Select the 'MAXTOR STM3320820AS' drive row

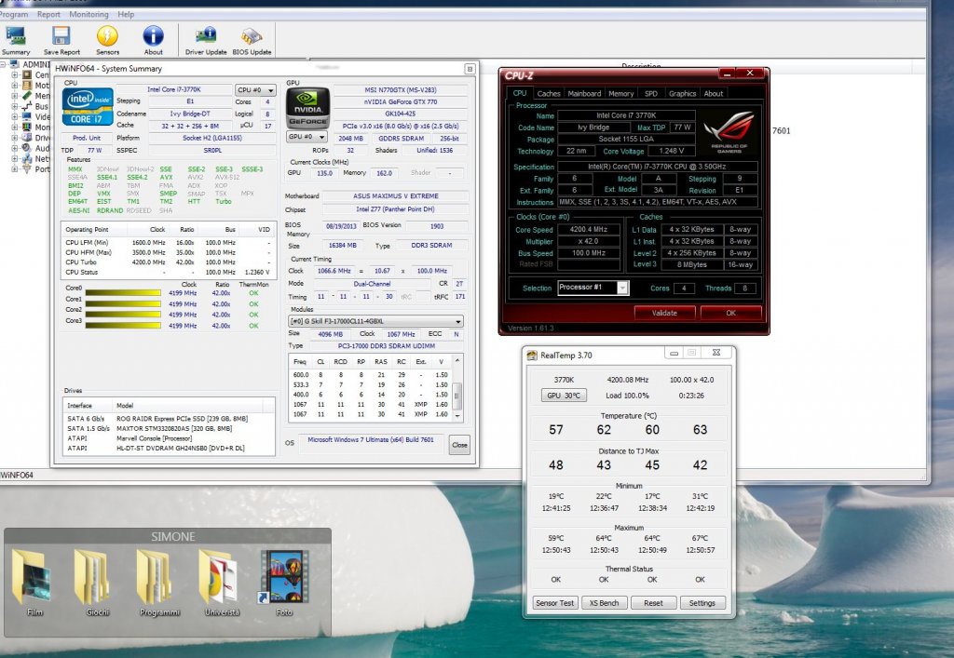click(x=170, y=428)
